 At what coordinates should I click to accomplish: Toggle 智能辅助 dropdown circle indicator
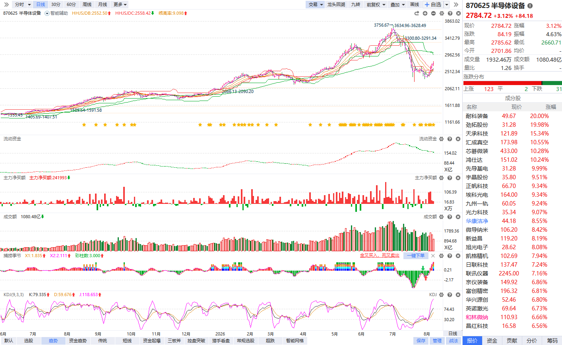coord(47,13)
